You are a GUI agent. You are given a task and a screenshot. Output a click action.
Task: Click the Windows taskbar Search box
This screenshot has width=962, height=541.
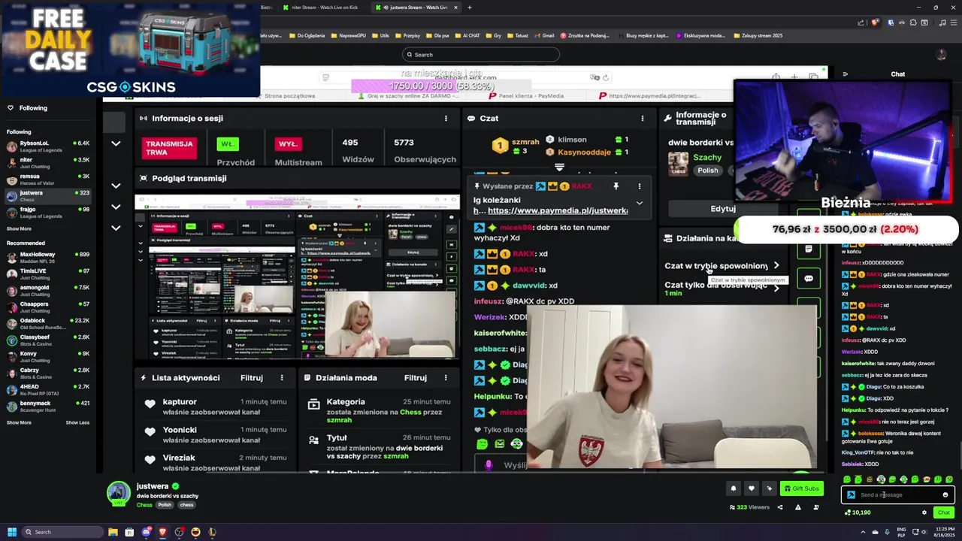click(x=62, y=532)
